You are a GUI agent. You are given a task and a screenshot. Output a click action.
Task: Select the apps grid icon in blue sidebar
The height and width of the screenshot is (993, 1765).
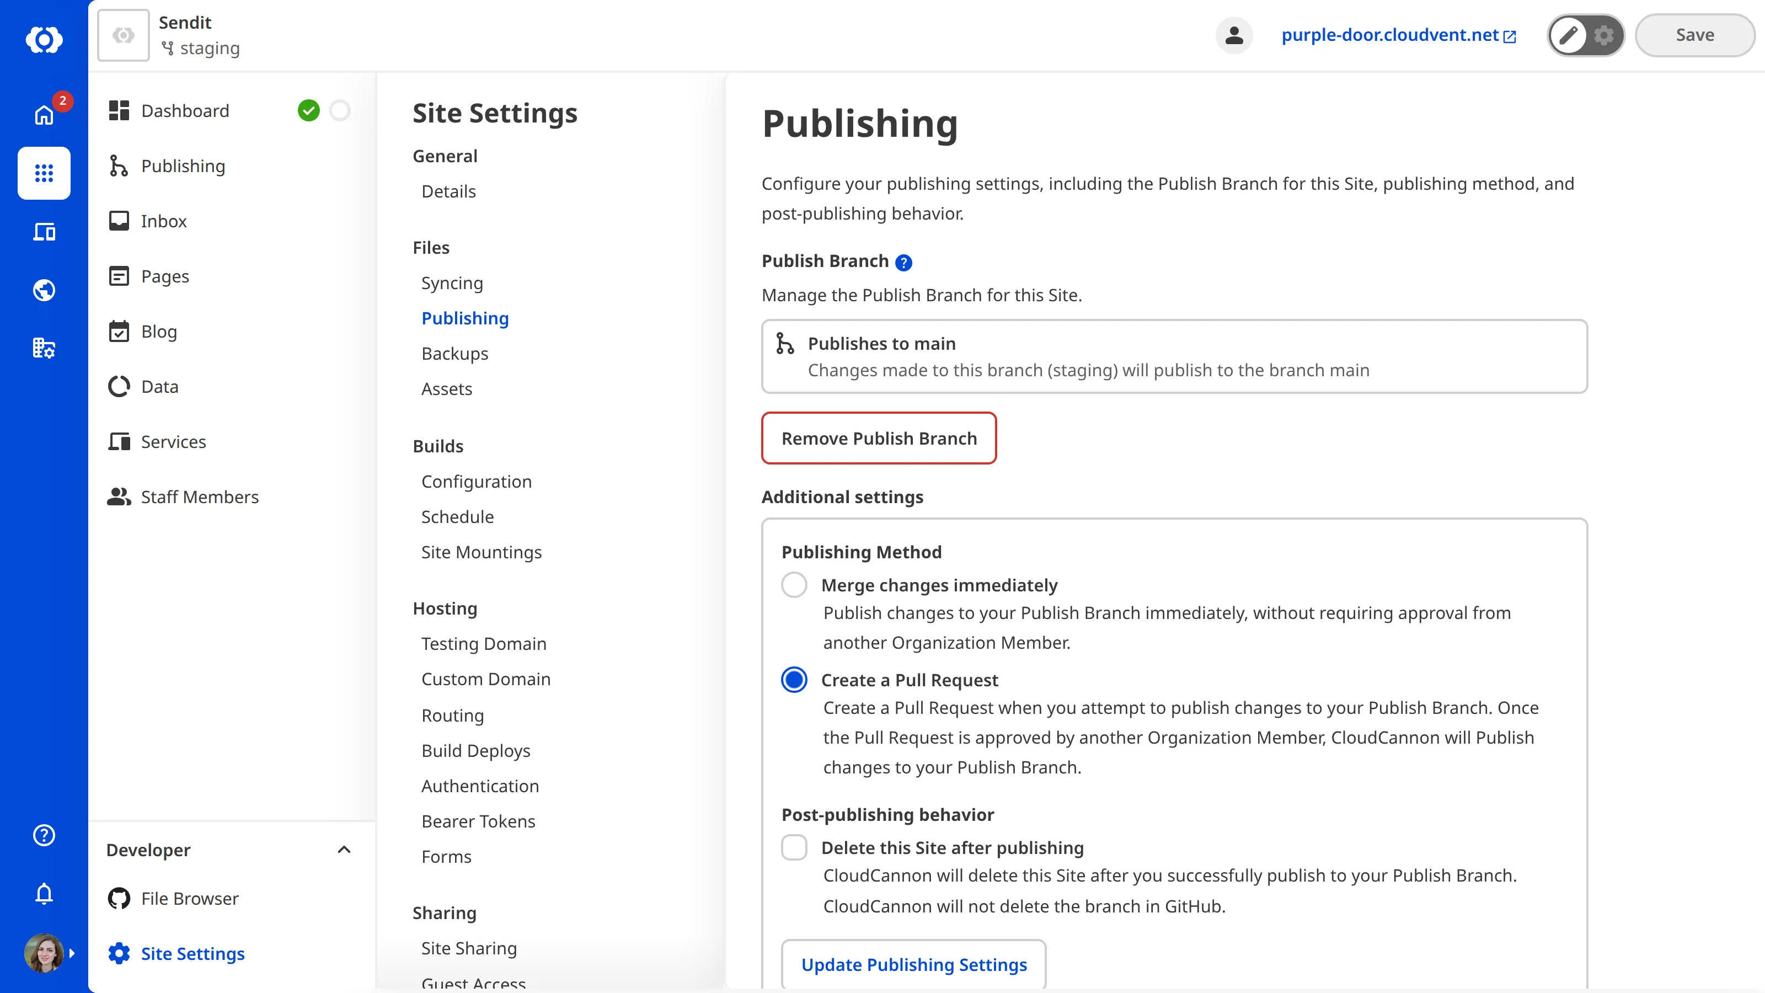click(44, 173)
